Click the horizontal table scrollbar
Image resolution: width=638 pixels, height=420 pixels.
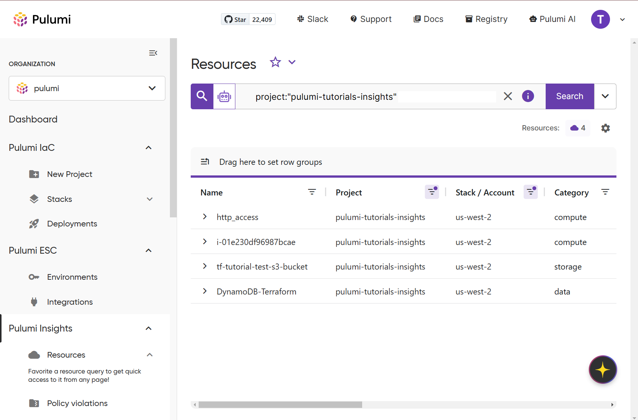(280, 405)
